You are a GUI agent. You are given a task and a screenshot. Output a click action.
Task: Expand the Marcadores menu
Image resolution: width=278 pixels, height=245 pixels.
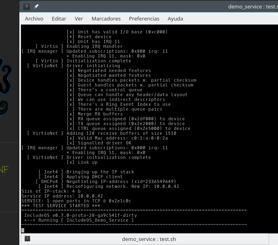pyautogui.click(x=106, y=19)
